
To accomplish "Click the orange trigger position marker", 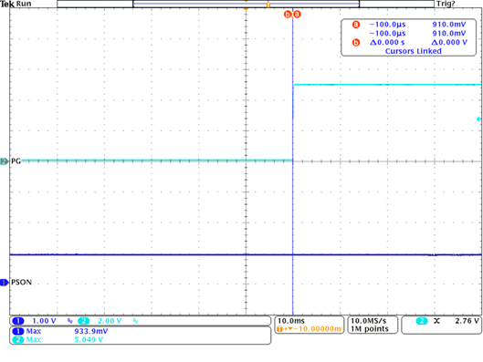I will coord(246,9).
